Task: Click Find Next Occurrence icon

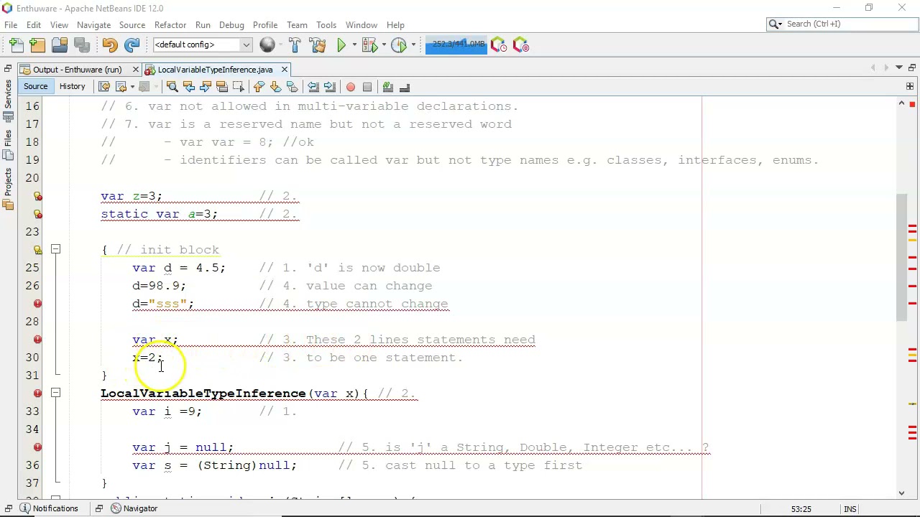Action: click(205, 87)
